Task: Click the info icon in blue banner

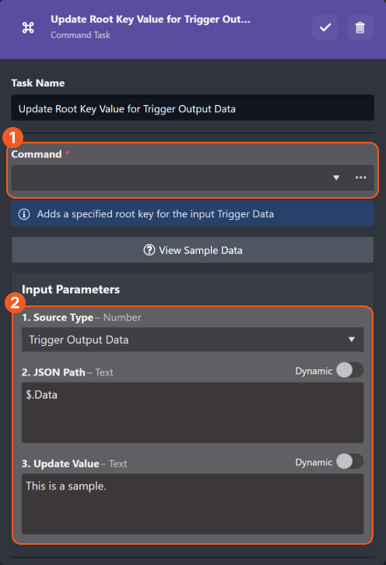Action: pyautogui.click(x=24, y=214)
